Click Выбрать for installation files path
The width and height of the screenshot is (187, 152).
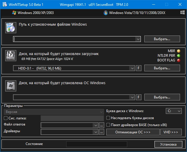tap(162, 39)
